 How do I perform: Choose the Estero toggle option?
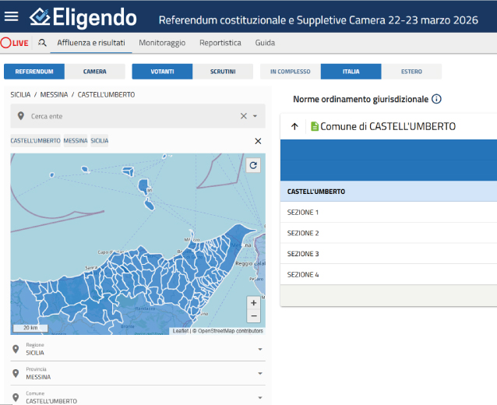pos(411,72)
